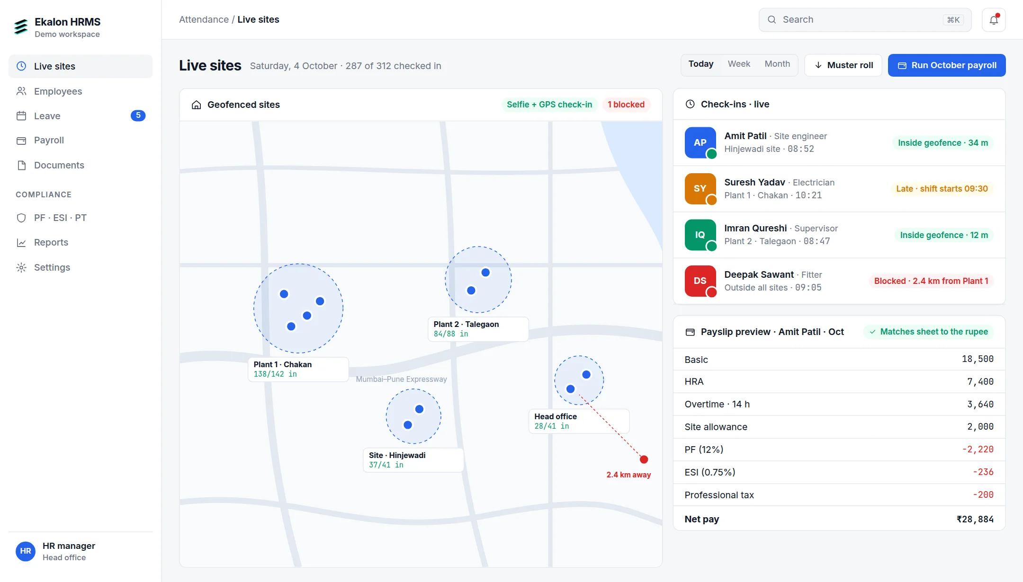
Task: Switch to the Today view
Action: click(x=701, y=64)
